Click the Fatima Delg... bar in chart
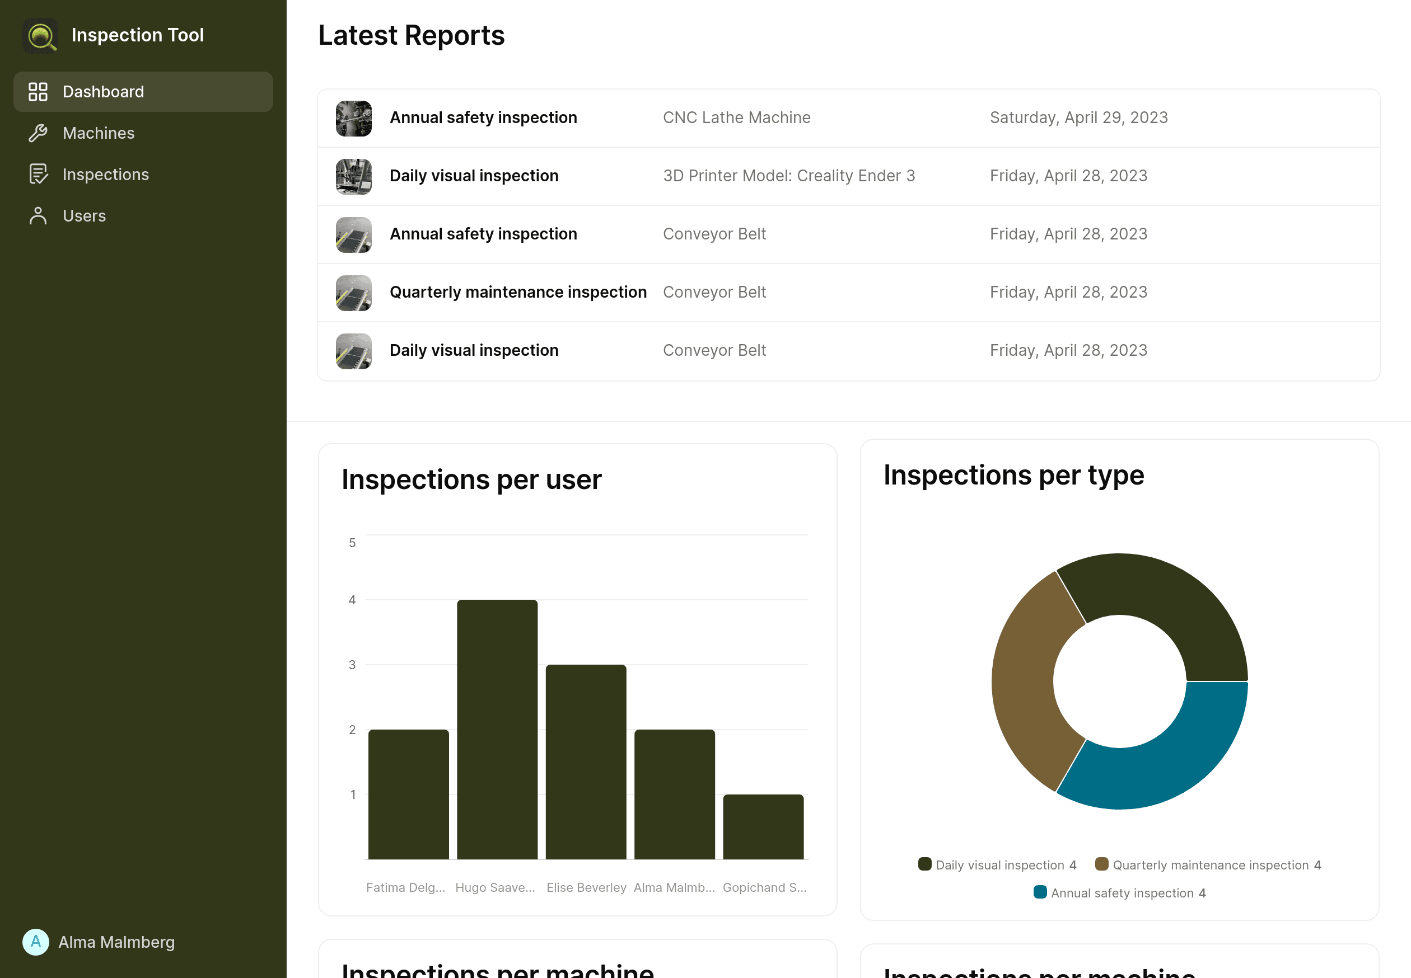The width and height of the screenshot is (1411, 978). (408, 794)
